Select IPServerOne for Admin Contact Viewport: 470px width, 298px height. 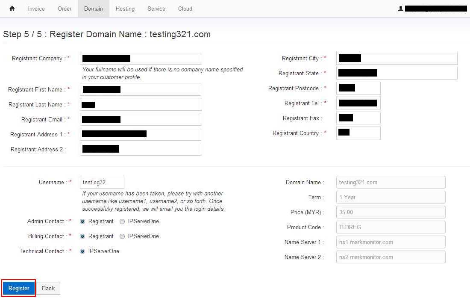(x=122, y=221)
